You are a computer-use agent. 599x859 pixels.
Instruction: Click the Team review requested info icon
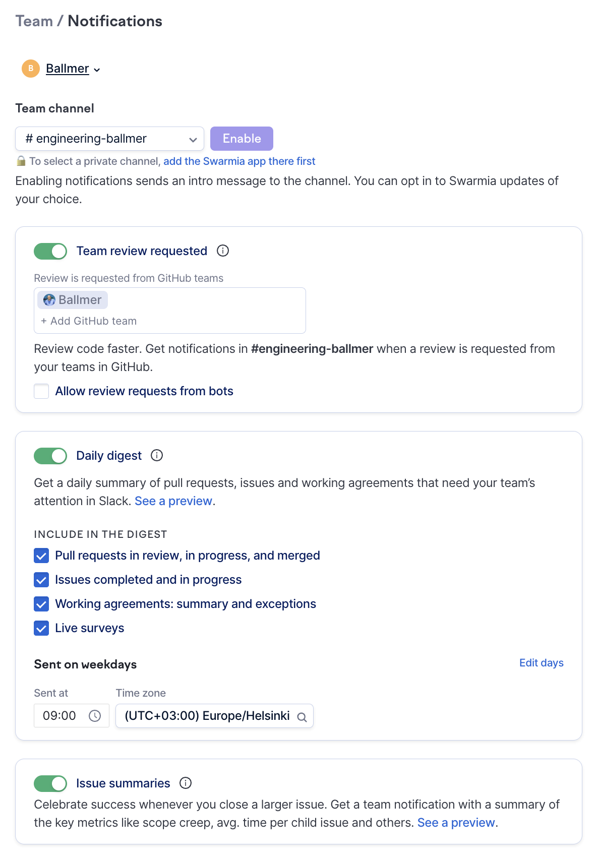(223, 251)
